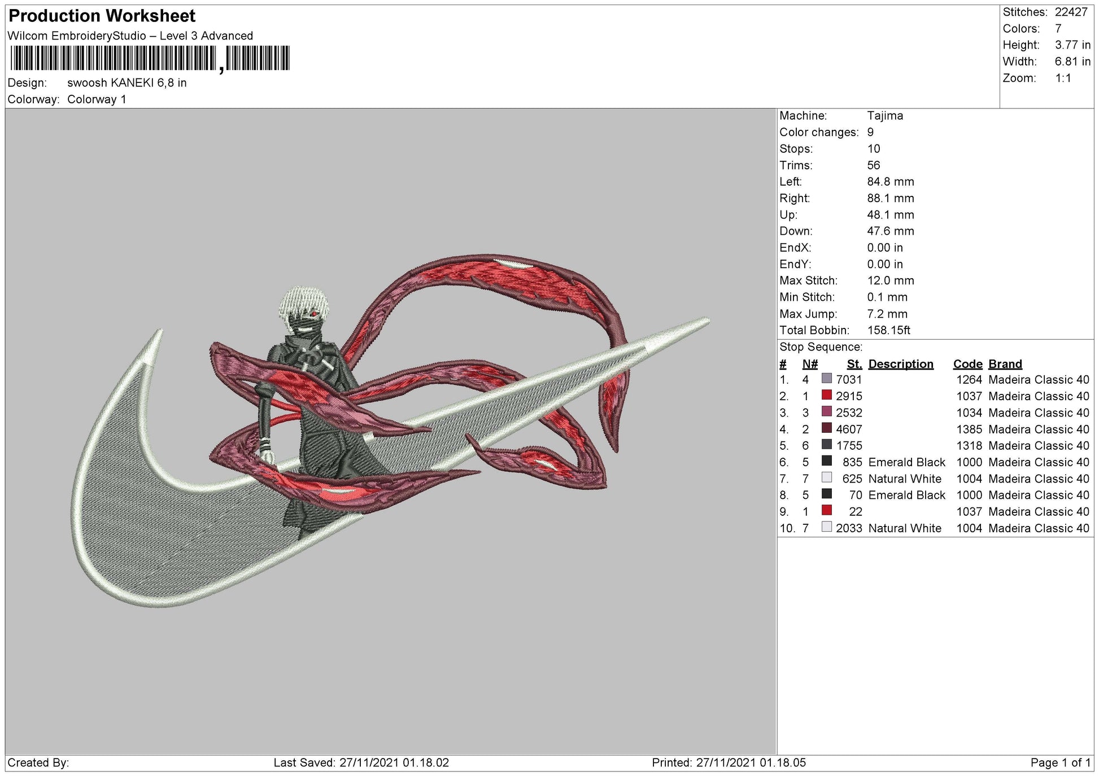Image resolution: width=1099 pixels, height=776 pixels.
Task: Click the Page 1 of 1 indicator
Action: (x=1061, y=763)
